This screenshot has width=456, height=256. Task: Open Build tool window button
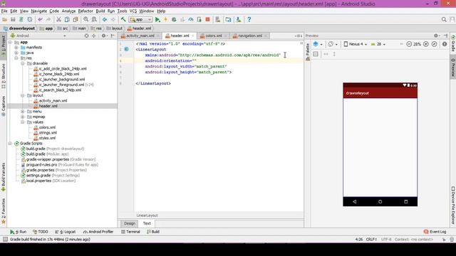(x=153, y=232)
